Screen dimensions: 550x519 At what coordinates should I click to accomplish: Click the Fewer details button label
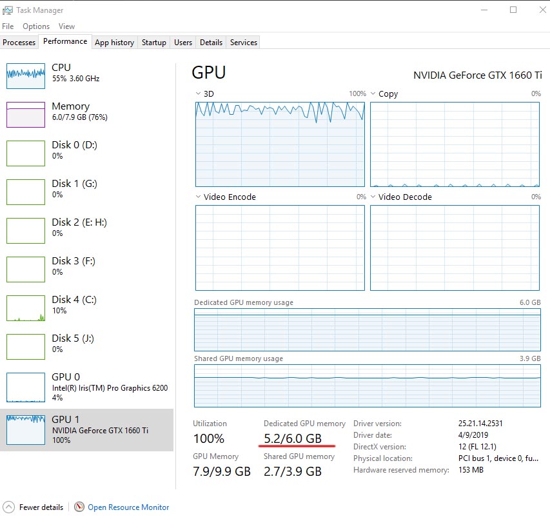point(41,507)
